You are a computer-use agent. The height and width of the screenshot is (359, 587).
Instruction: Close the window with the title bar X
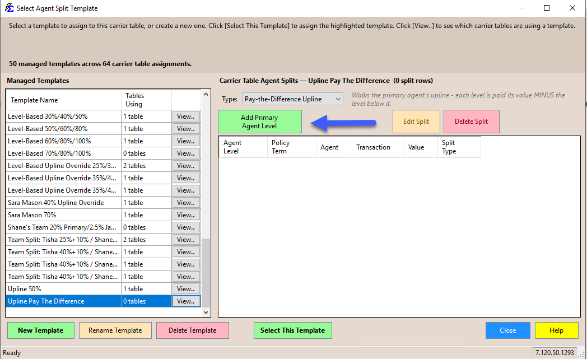[572, 8]
